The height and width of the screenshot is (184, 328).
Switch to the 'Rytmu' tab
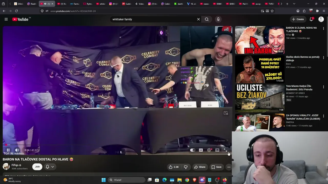coord(88,4)
